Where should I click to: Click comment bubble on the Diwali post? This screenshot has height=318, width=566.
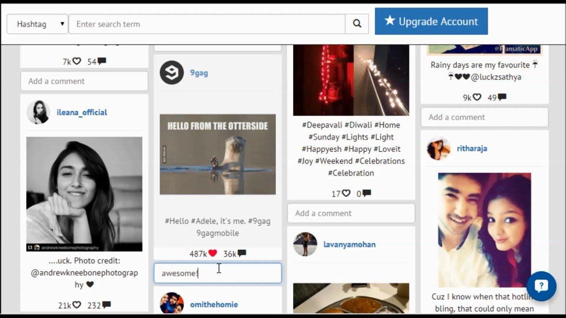pos(367,193)
